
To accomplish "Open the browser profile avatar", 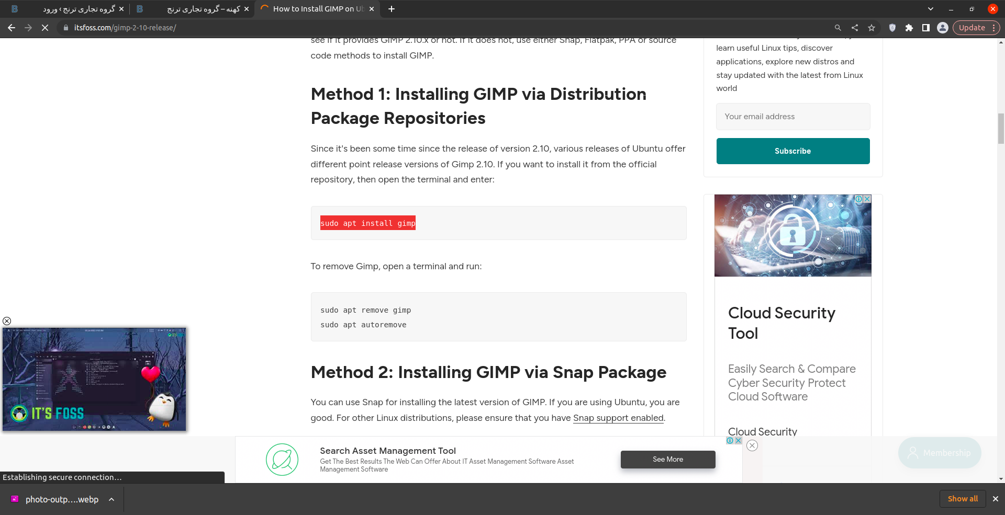I will 943,28.
